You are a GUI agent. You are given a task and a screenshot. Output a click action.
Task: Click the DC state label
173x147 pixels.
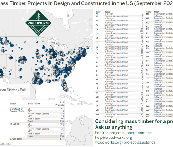click(97, 42)
